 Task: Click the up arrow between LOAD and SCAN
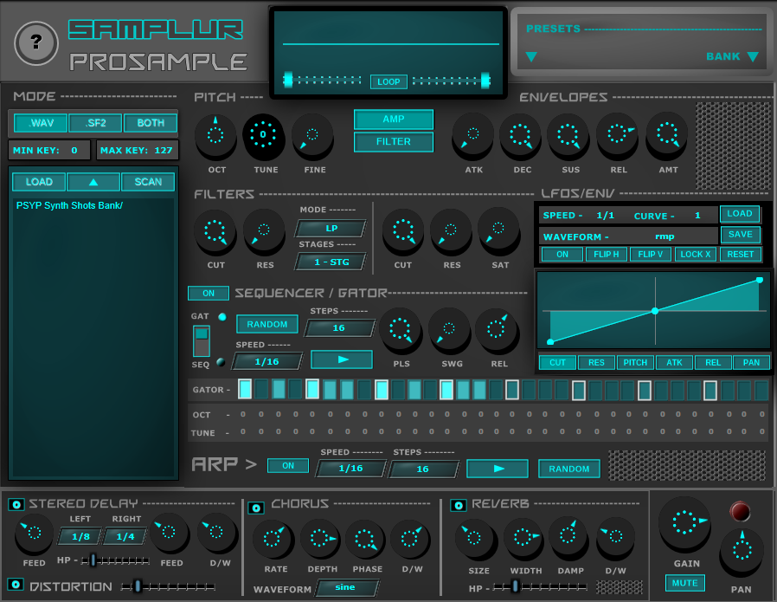pyautogui.click(x=93, y=182)
